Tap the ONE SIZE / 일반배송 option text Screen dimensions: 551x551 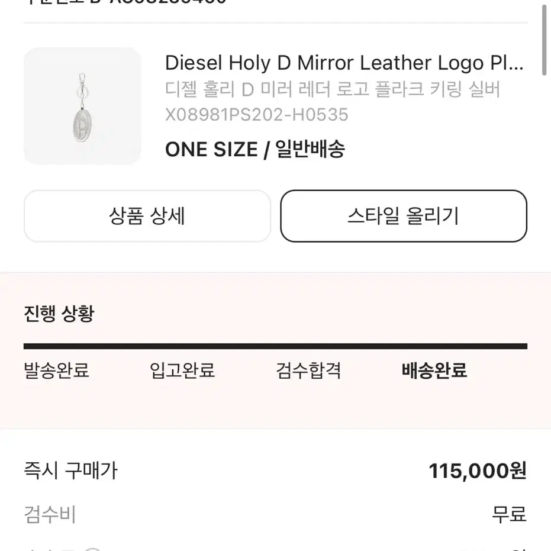(255, 149)
